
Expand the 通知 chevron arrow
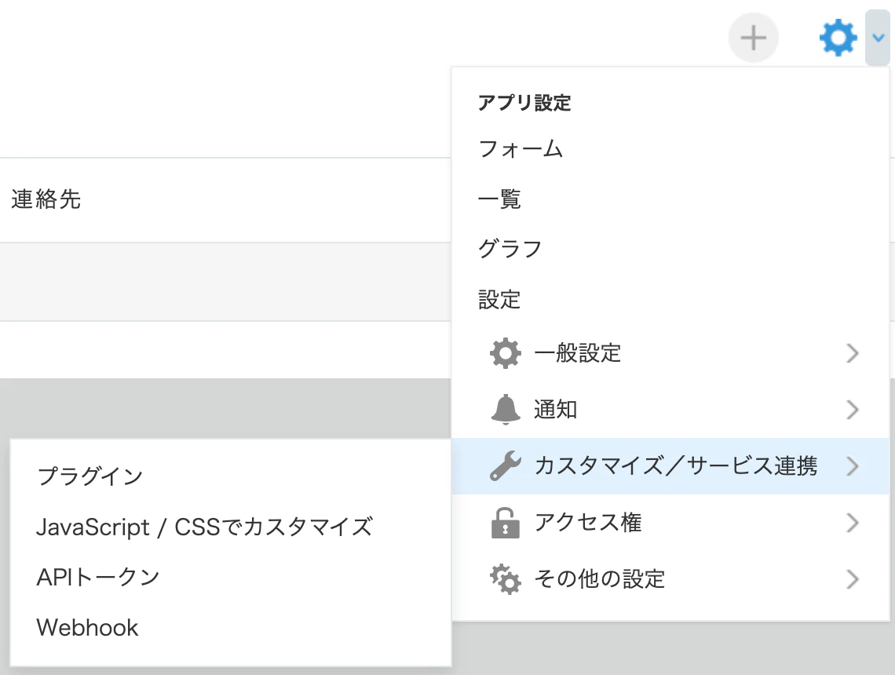click(x=852, y=409)
